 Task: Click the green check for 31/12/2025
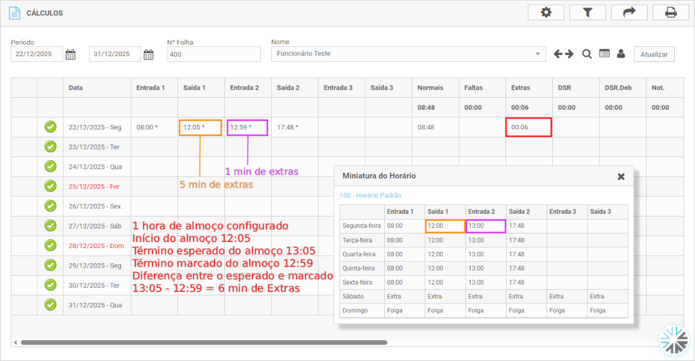coord(51,305)
